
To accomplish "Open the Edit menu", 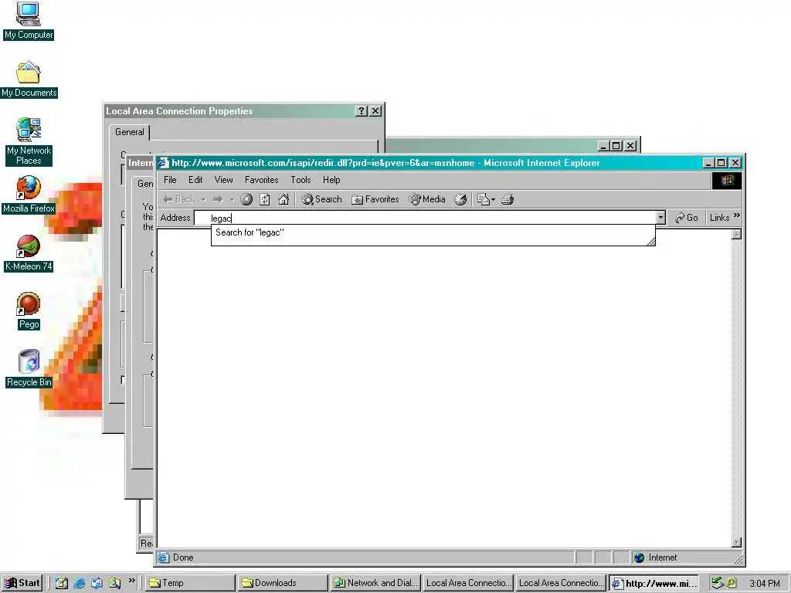I will 195,180.
